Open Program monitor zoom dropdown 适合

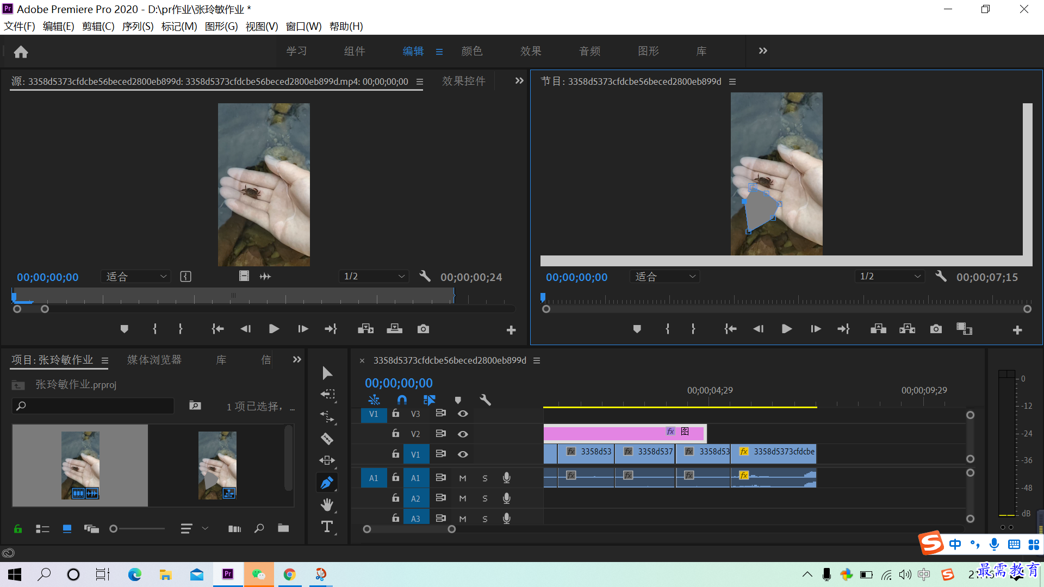(x=664, y=277)
